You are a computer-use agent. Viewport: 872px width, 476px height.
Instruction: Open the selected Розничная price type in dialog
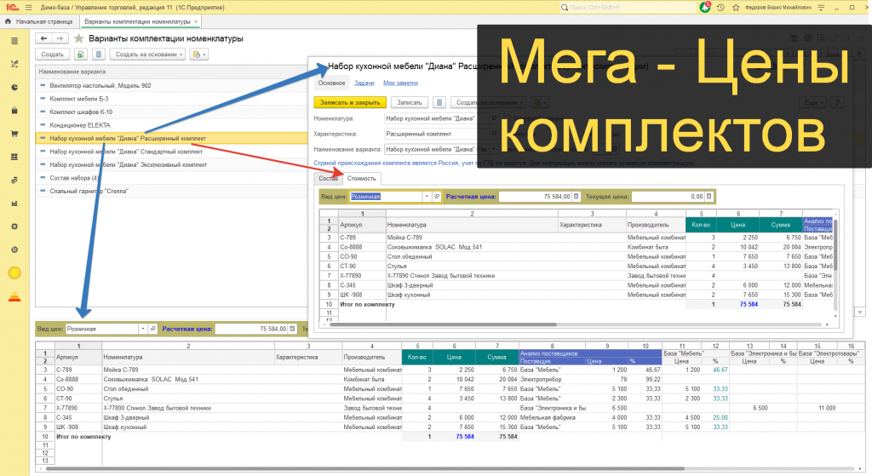(x=437, y=197)
